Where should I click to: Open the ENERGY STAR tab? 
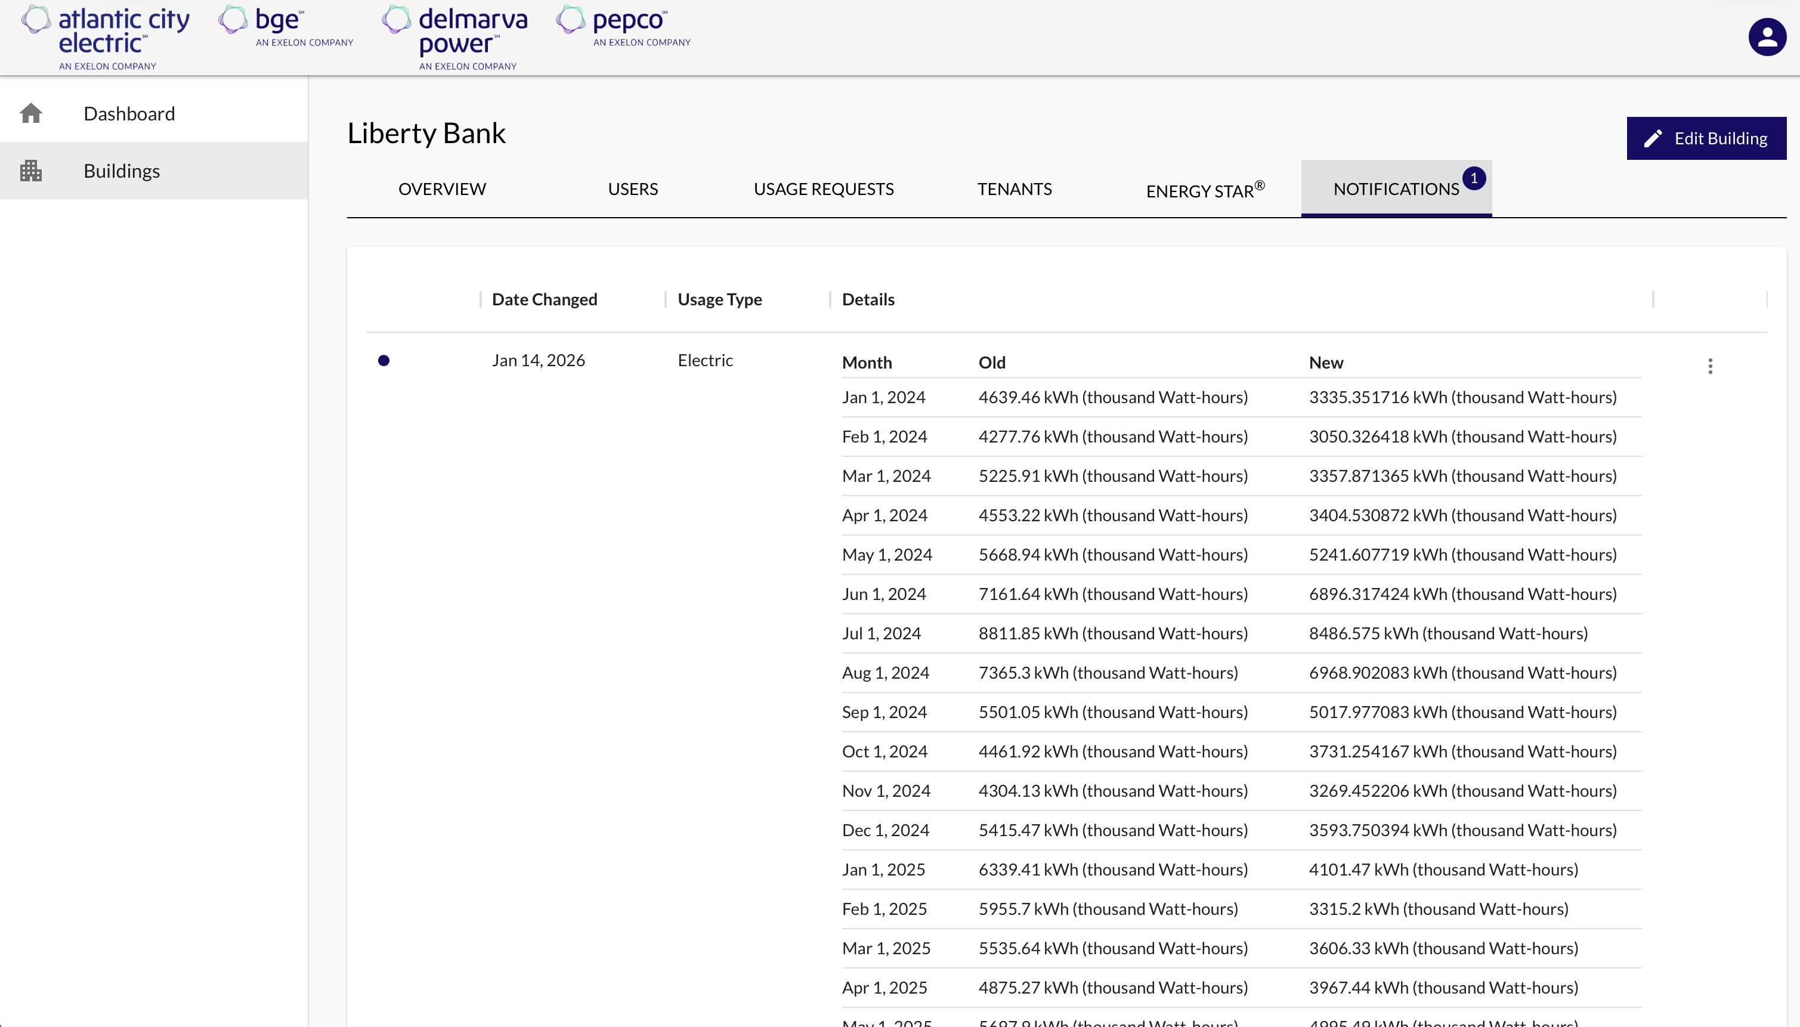point(1205,190)
